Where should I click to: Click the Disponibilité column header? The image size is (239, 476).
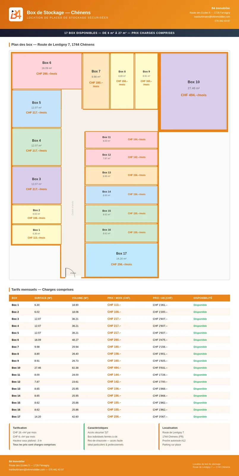tap(203, 298)
